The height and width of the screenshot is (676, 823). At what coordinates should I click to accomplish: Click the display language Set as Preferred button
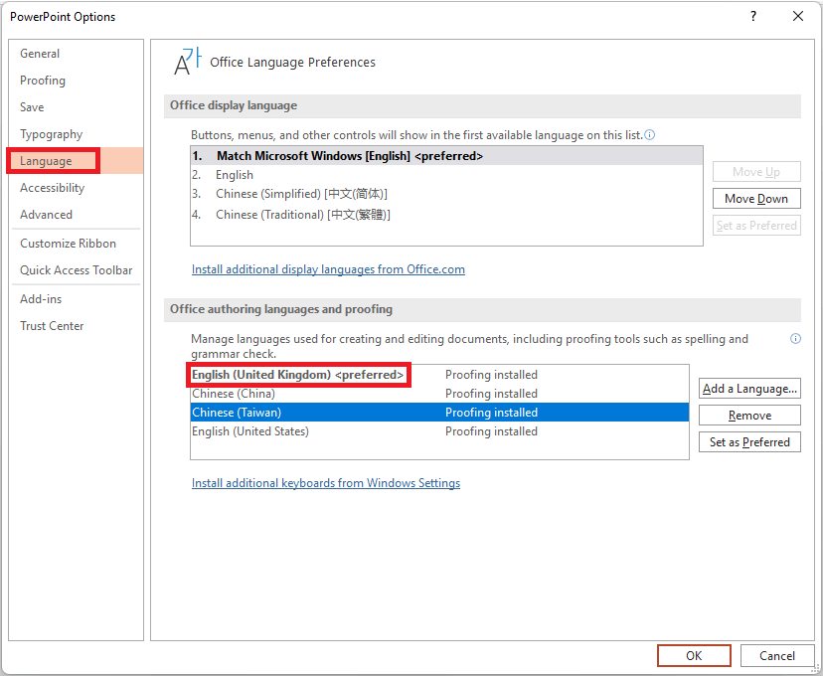coord(756,225)
